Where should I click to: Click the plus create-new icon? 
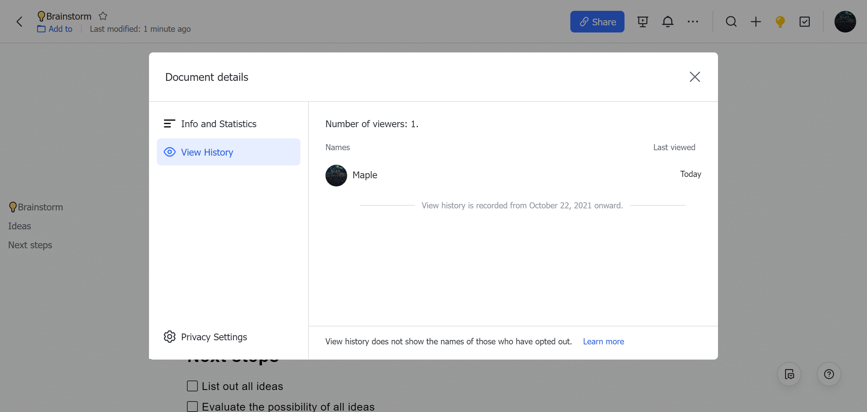tap(756, 22)
